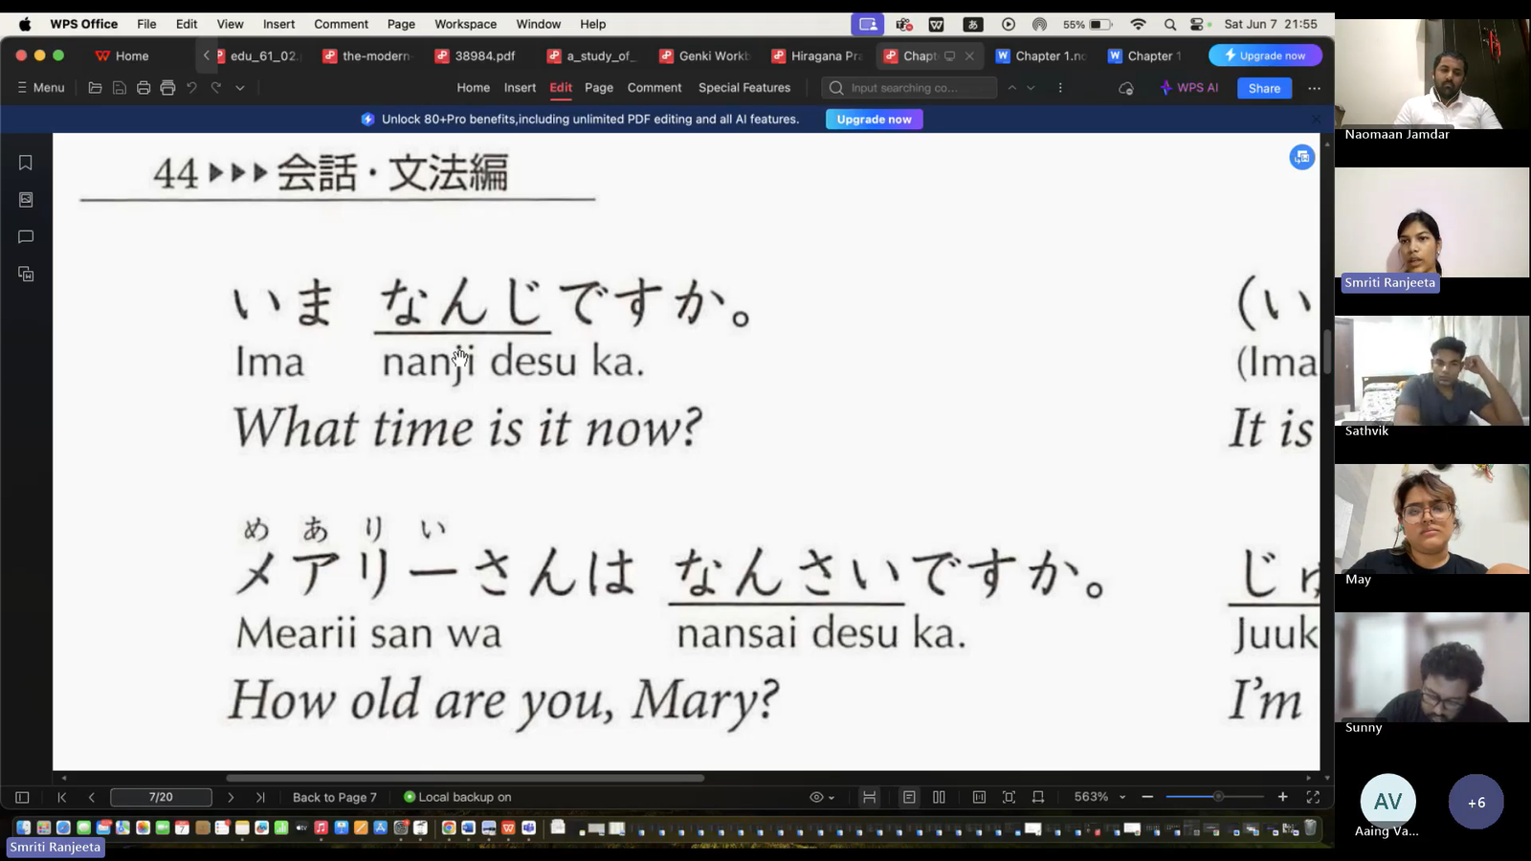
Task: Switch to the Comment ribbon tab
Action: pos(655,88)
